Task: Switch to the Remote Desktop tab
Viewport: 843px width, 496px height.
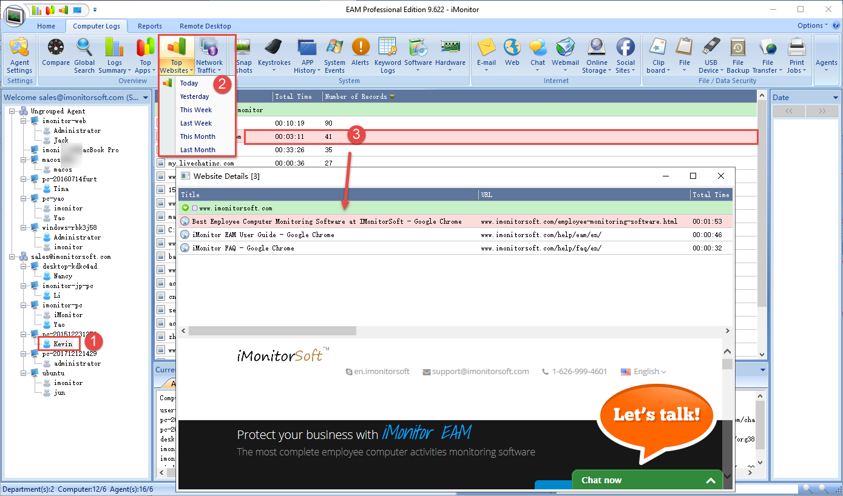Action: pos(205,26)
